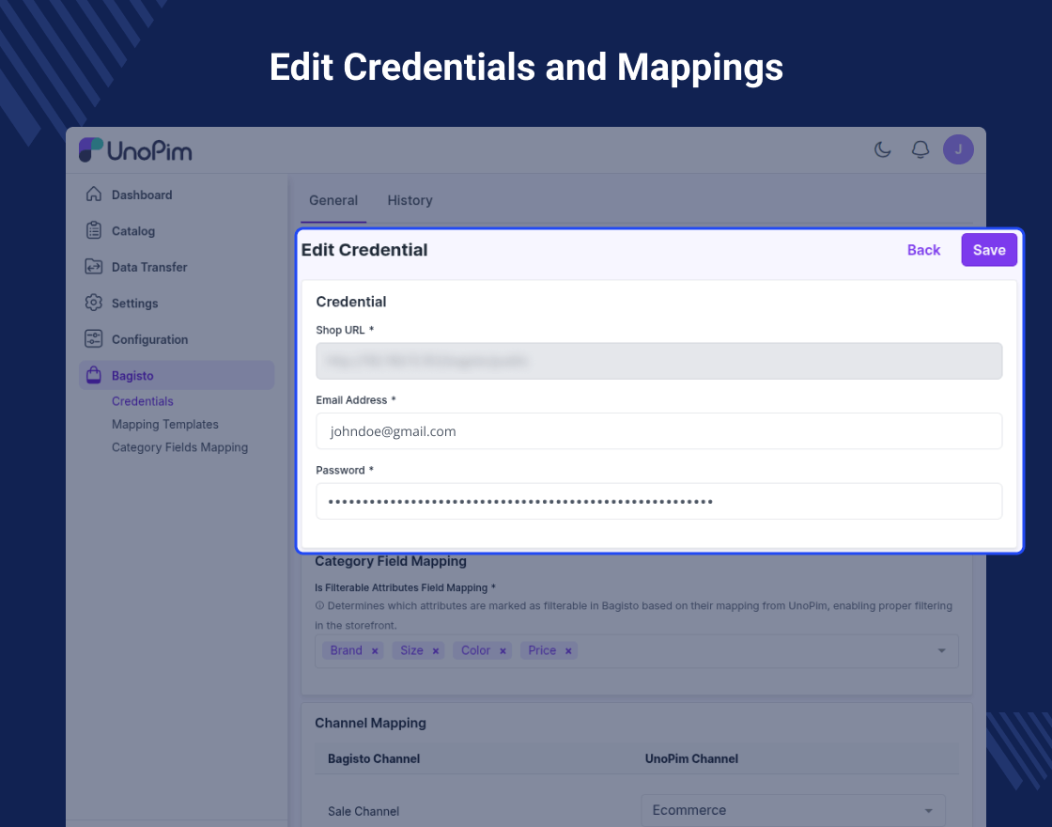Click the Catalog clipboard icon
The width and height of the screenshot is (1052, 827).
[x=94, y=230]
